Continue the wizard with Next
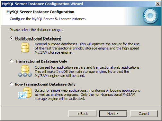 click(x=113, y=114)
